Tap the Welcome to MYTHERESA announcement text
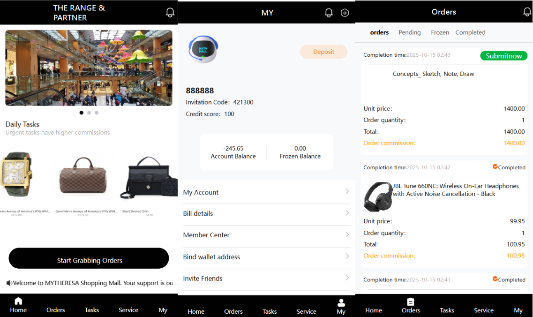 (93, 283)
